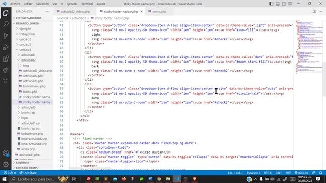Open the Manage gear icon
The image size is (326, 183).
click(x=6, y=164)
